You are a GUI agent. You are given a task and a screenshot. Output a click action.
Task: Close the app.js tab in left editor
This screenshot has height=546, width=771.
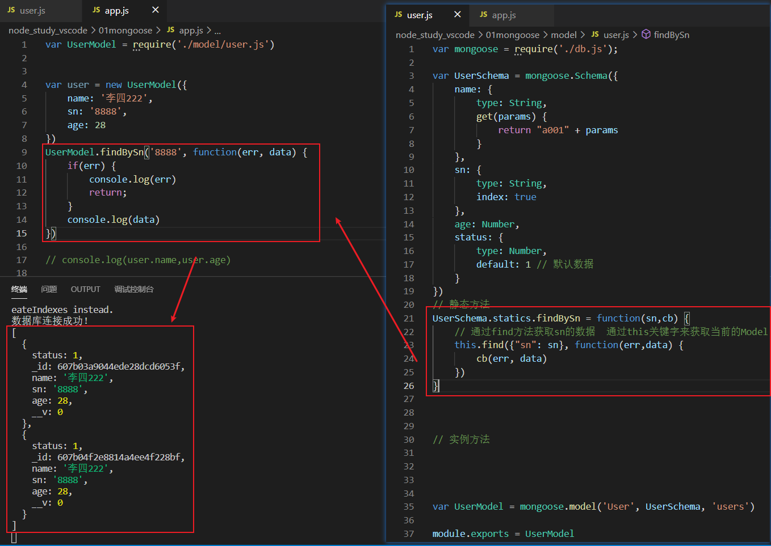[156, 10]
